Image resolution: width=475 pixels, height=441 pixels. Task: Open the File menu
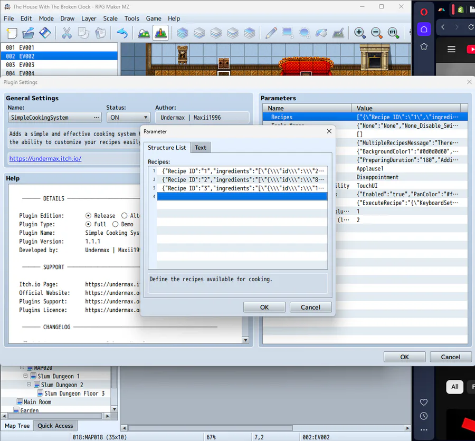9,18
